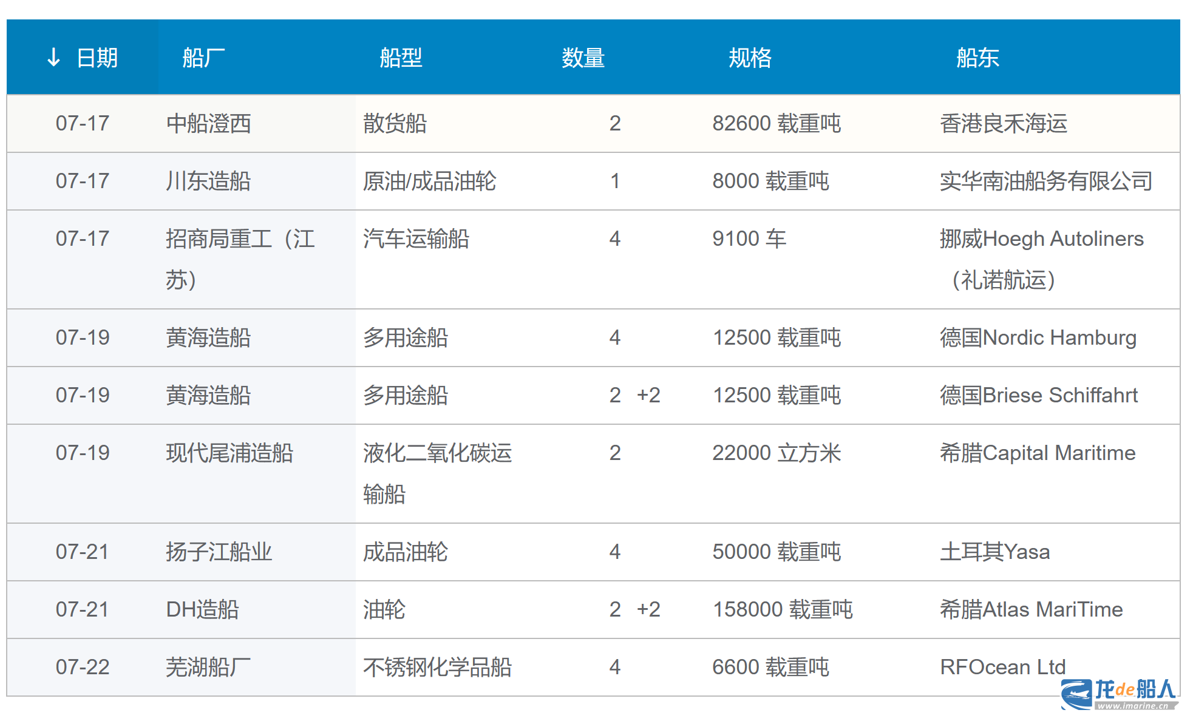Click shipowner 土耳其Yasa
This screenshot has width=1193, height=724.
[994, 552]
